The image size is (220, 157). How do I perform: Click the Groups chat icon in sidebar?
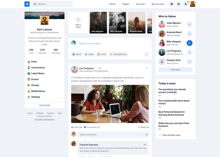coord(29,85)
